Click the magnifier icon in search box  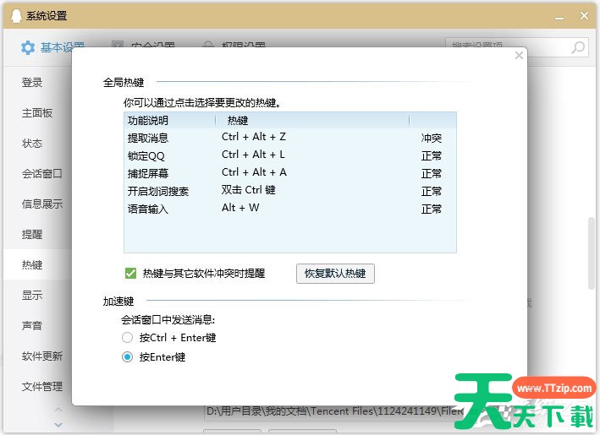coord(578,47)
